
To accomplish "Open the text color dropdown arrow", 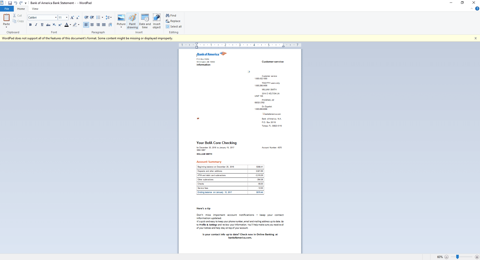I will [x=71, y=25].
